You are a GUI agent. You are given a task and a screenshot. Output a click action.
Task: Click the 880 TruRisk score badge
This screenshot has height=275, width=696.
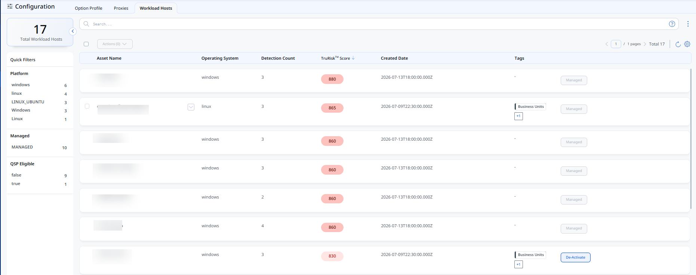click(332, 79)
